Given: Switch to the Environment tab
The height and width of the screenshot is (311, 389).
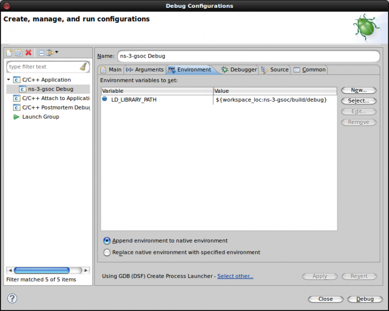Looking at the screenshot, I should [x=190, y=69].
